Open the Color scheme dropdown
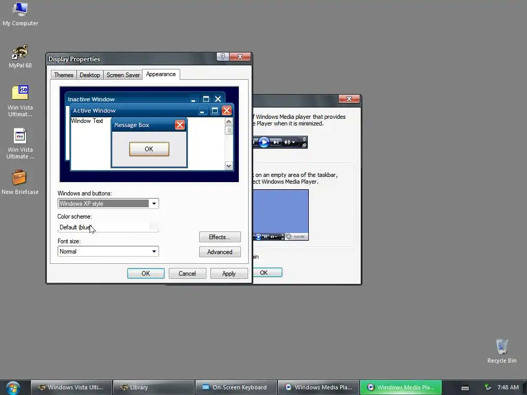The width and height of the screenshot is (527, 395). point(108,227)
